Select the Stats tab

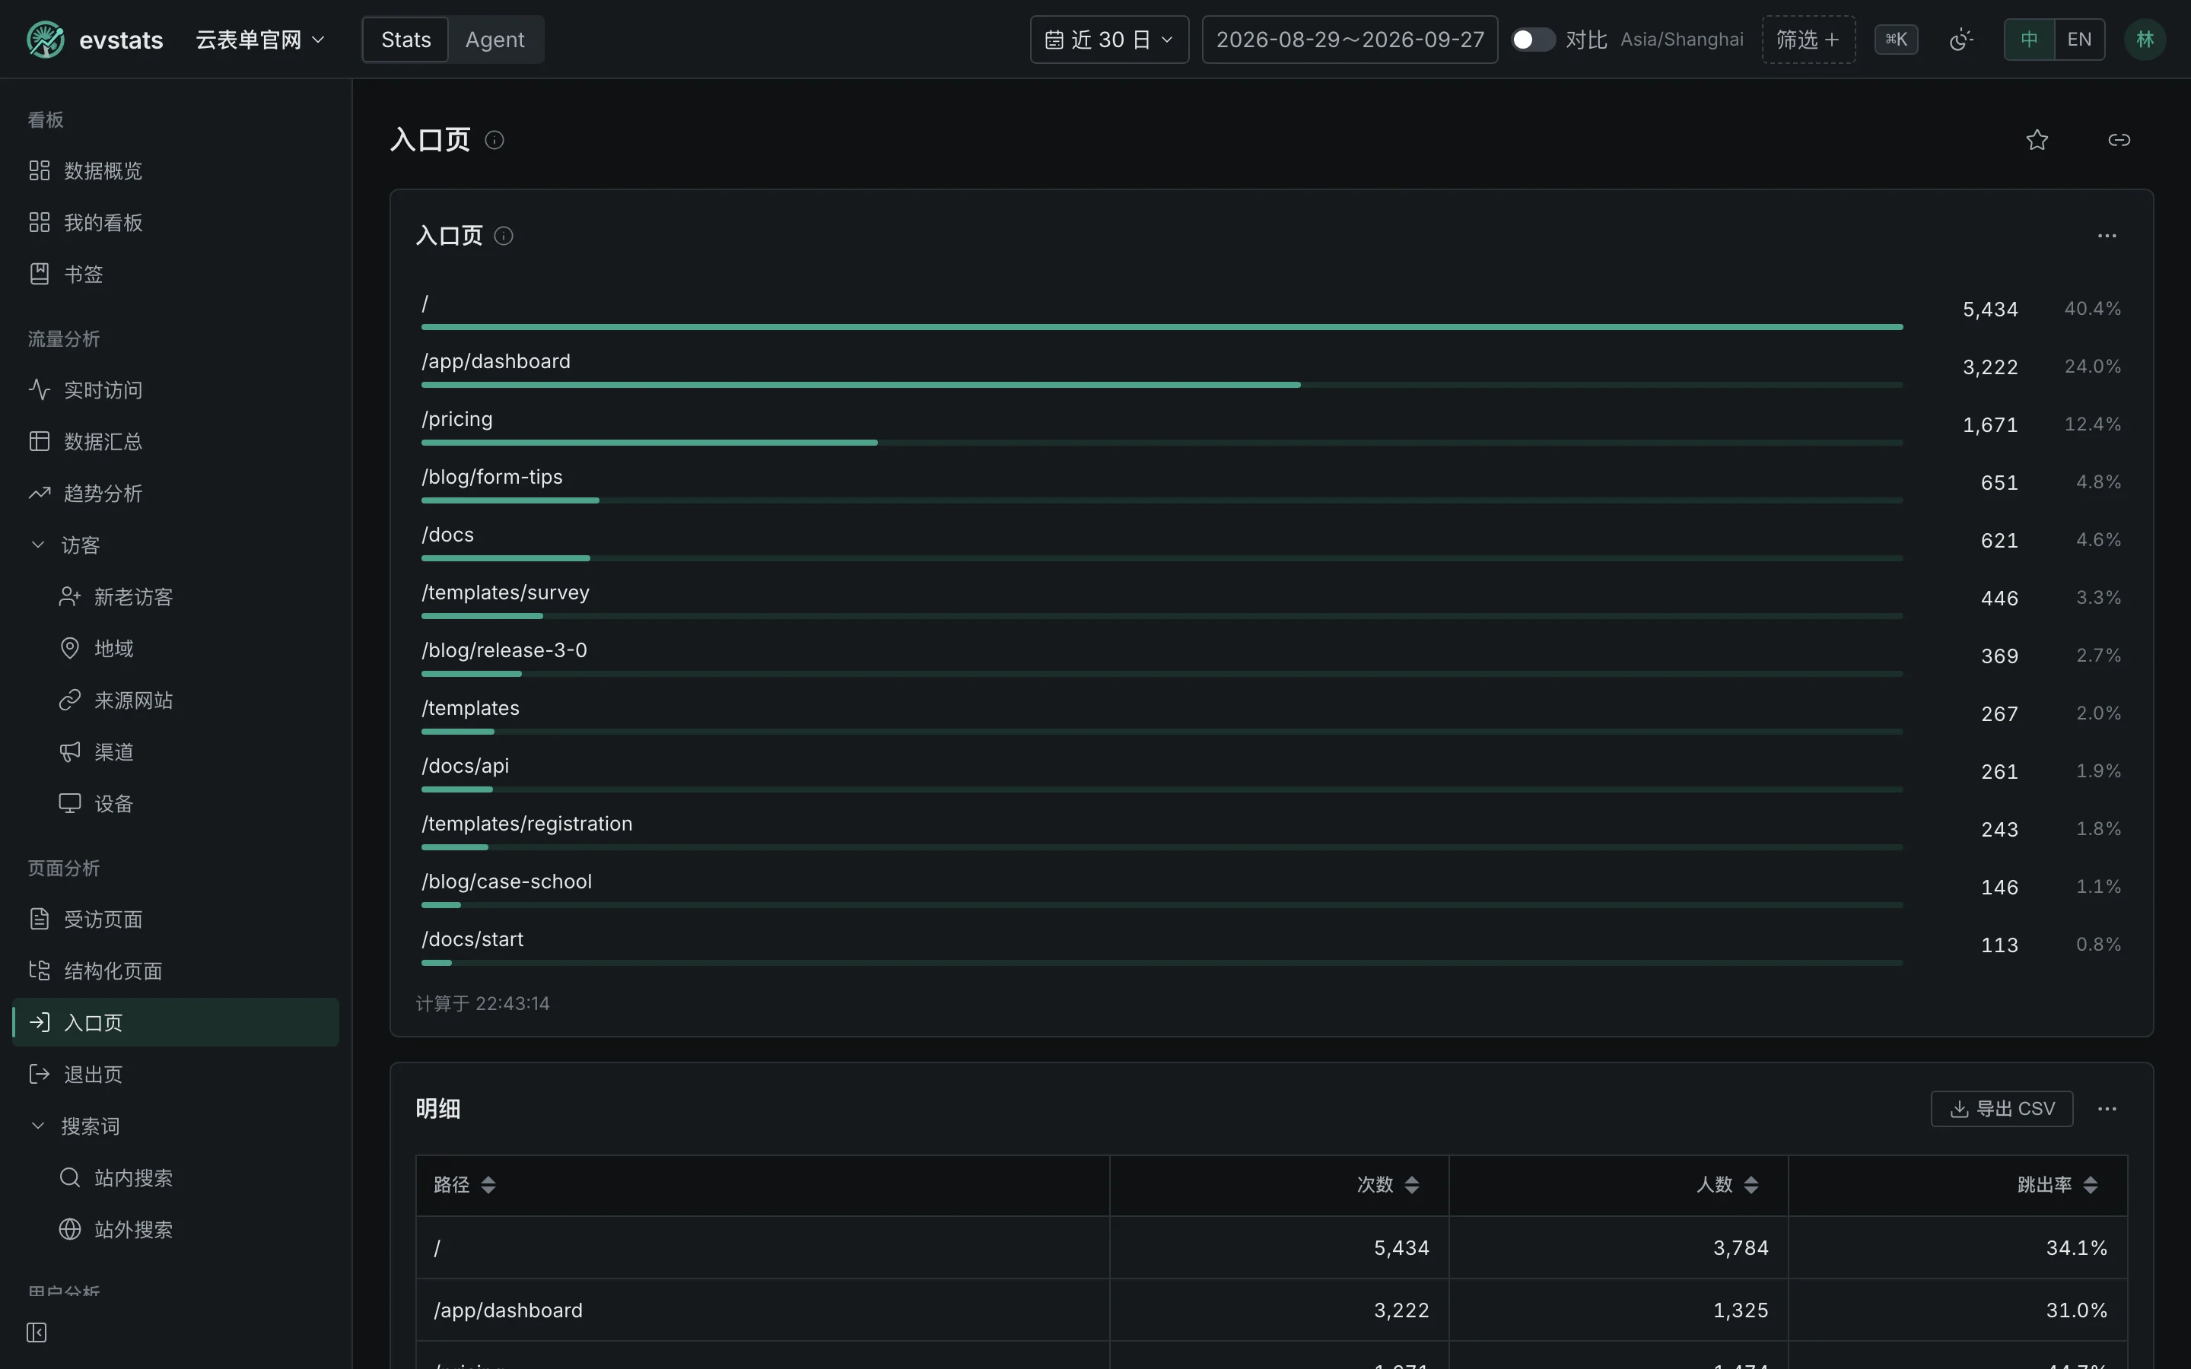[405, 40]
